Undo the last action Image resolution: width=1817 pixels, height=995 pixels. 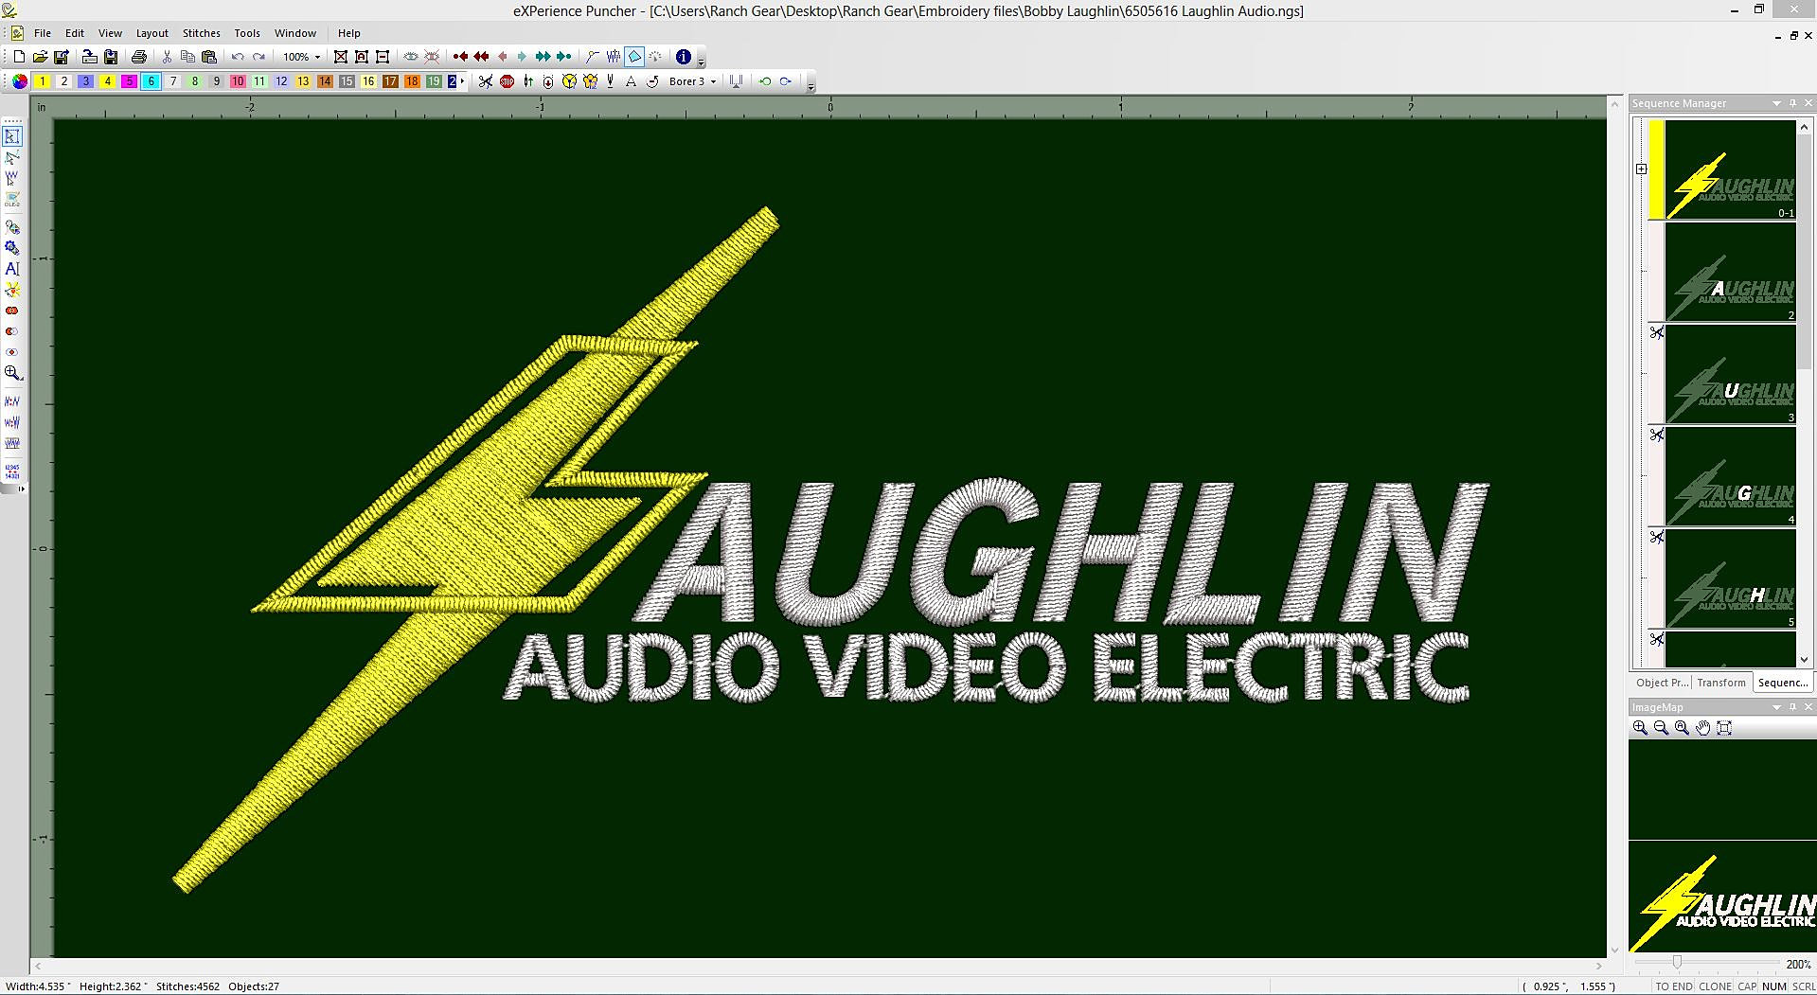pos(238,57)
